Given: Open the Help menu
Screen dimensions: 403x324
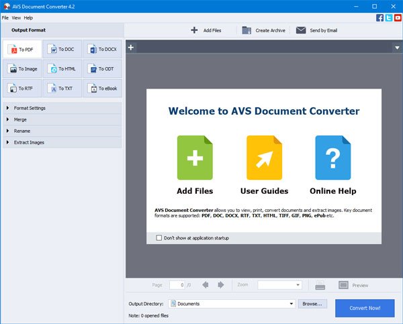Looking at the screenshot, I should click(x=28, y=17).
